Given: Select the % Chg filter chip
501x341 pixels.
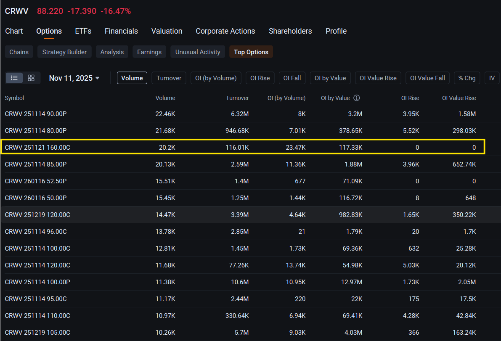Looking at the screenshot, I should click(x=467, y=78).
